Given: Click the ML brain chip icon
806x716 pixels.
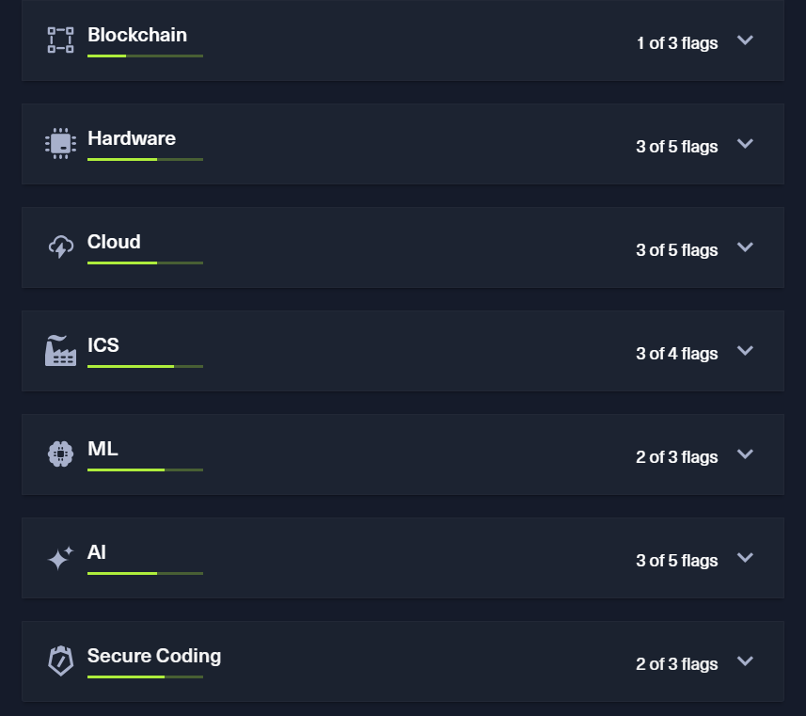Looking at the screenshot, I should pyautogui.click(x=60, y=454).
